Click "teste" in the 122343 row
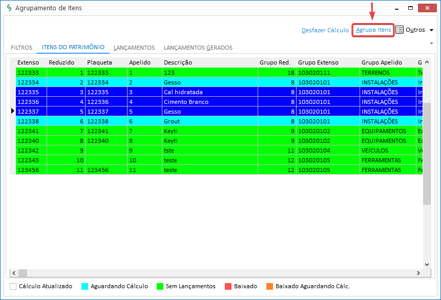 pos(210,160)
